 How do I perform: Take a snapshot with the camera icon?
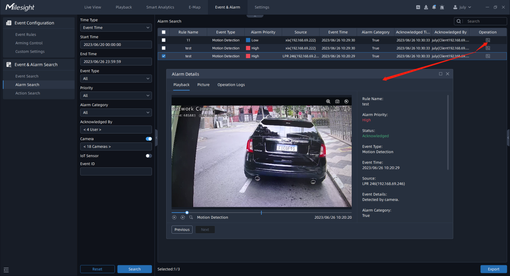coord(337,101)
